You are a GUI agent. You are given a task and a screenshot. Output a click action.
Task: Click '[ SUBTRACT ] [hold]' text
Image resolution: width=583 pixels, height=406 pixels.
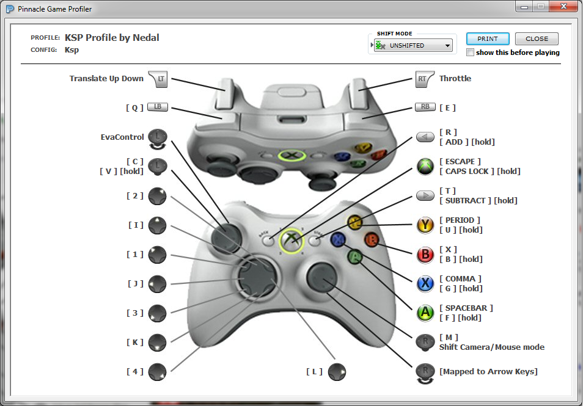click(x=479, y=201)
